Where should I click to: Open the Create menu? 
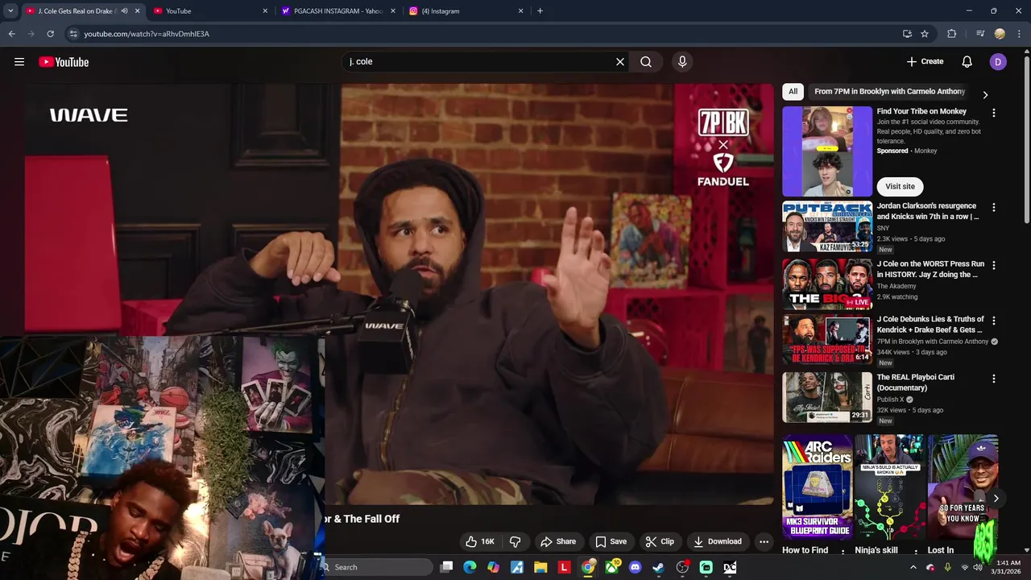[925, 62]
